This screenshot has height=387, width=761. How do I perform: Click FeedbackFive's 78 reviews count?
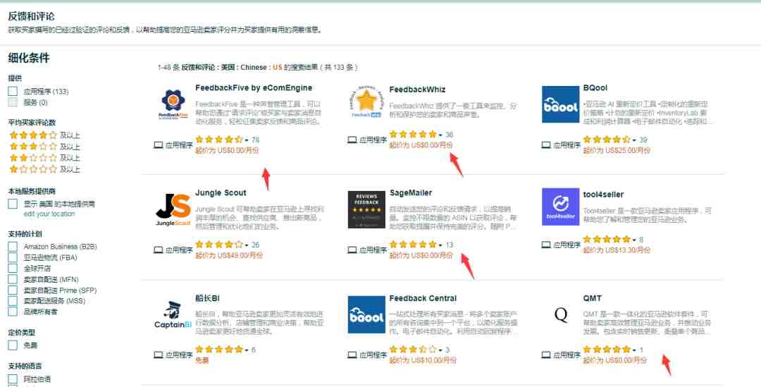pyautogui.click(x=255, y=140)
